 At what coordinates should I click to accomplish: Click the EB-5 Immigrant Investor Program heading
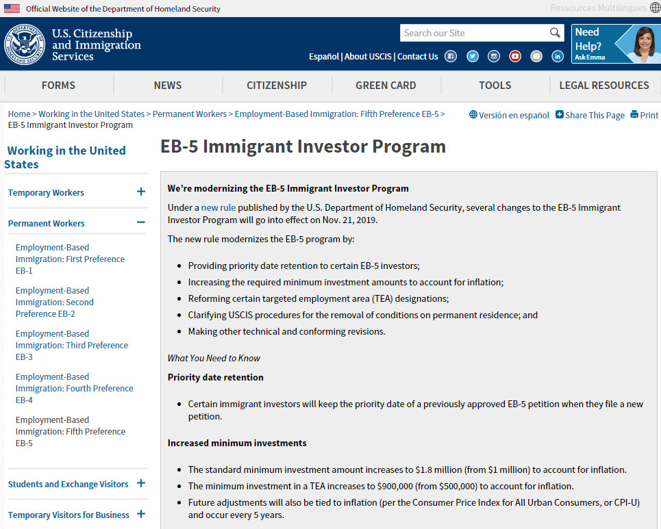303,146
